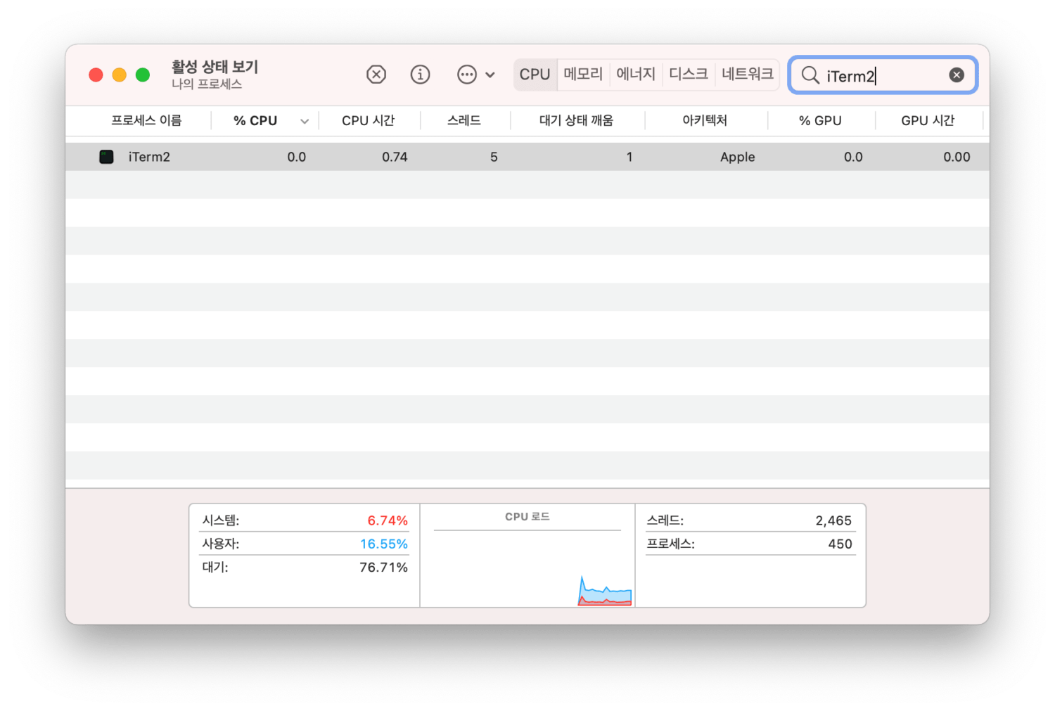Click the 시스템 6.74% value
Screen dimensions: 1055x711
388,520
